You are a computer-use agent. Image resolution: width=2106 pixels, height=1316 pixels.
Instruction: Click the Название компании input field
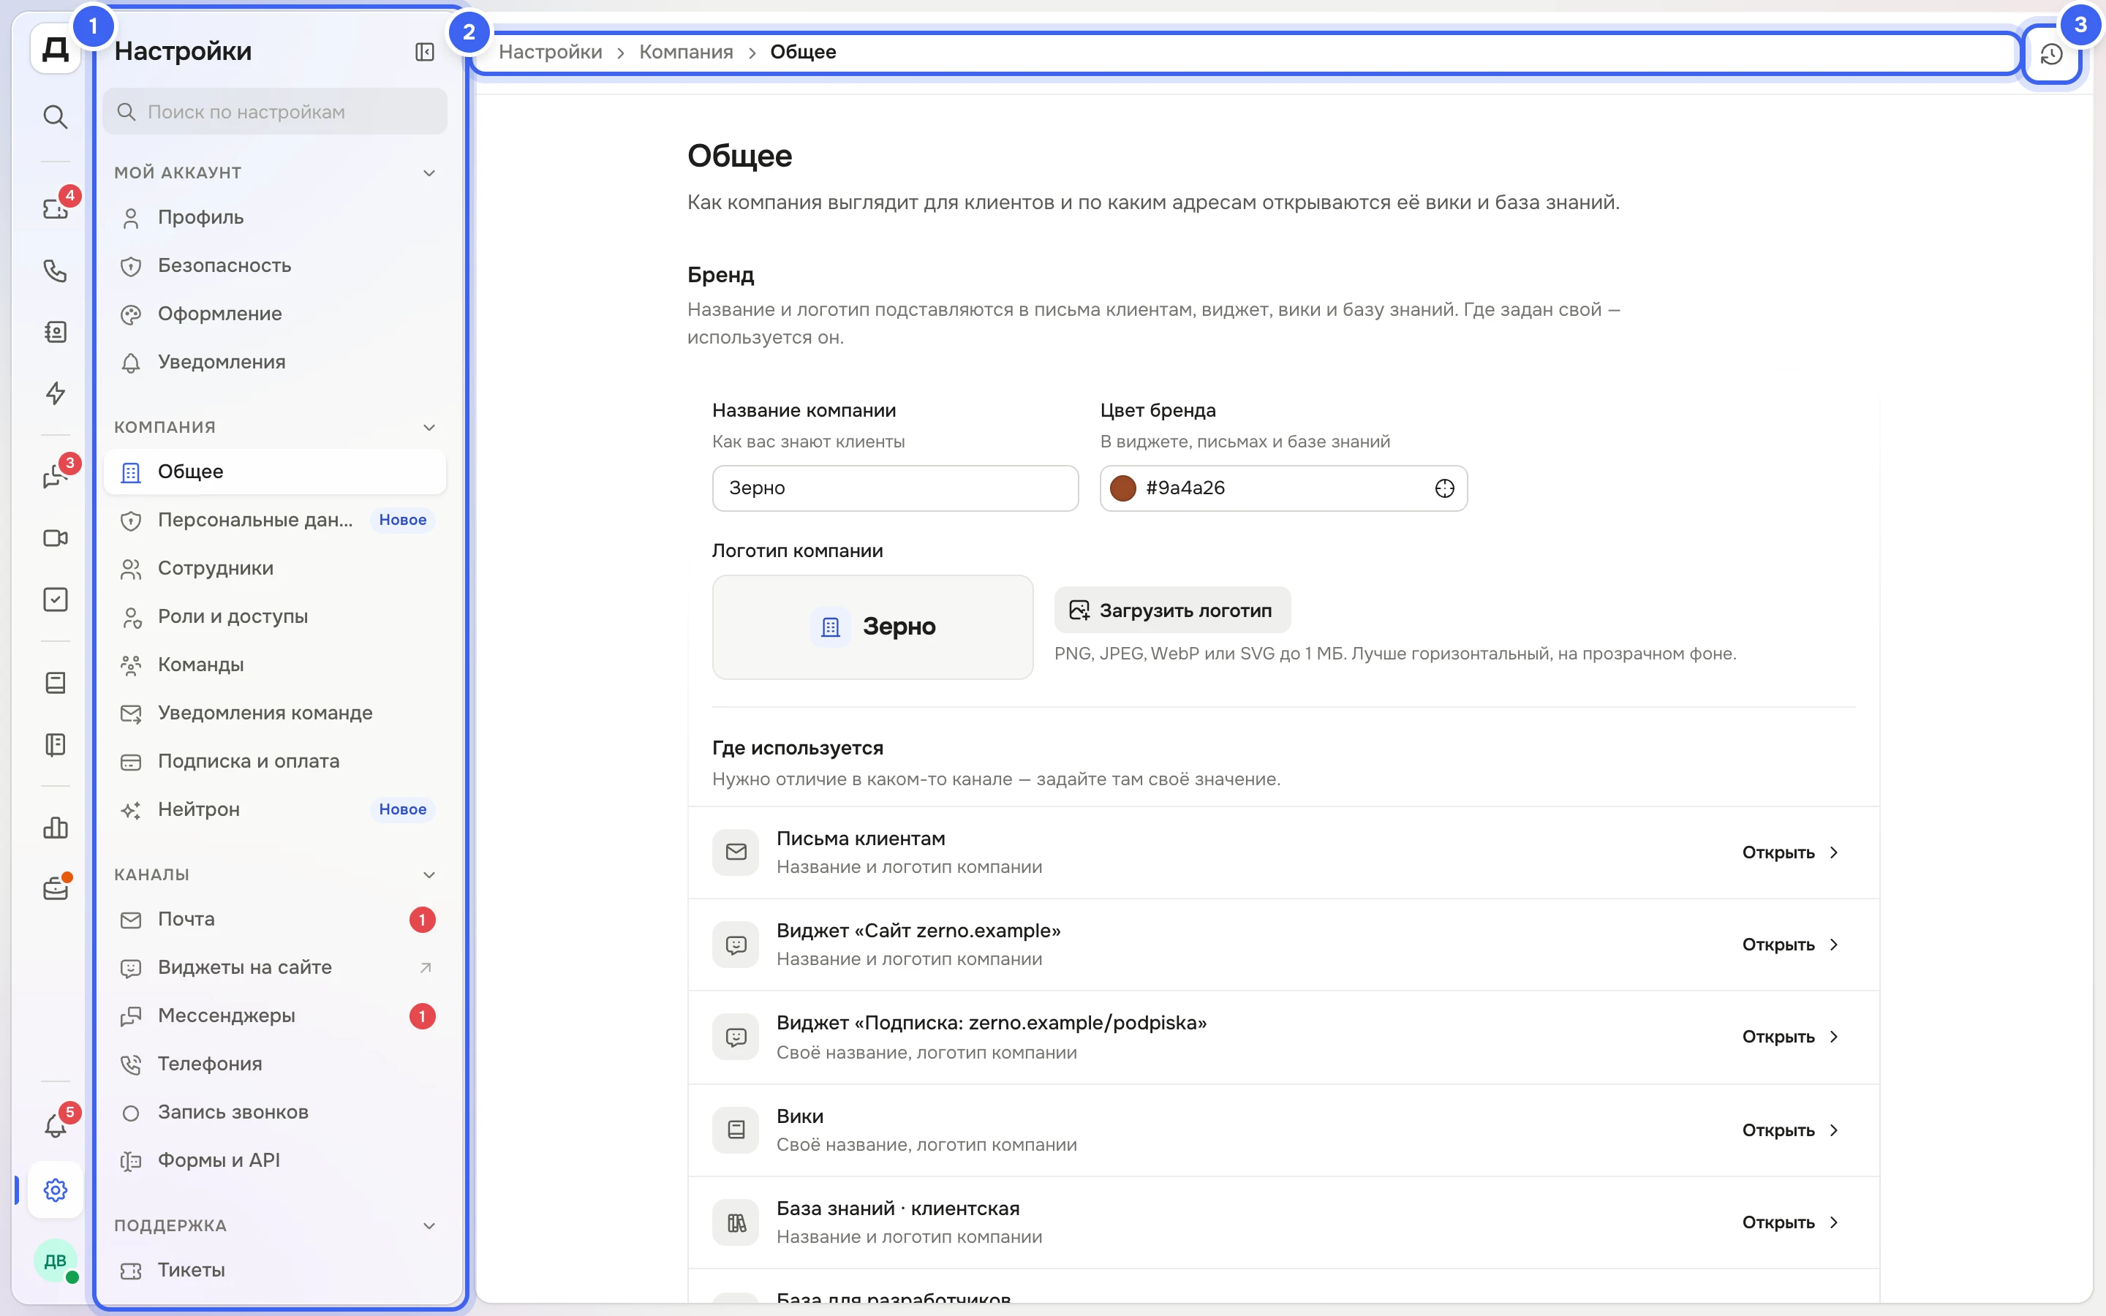894,488
